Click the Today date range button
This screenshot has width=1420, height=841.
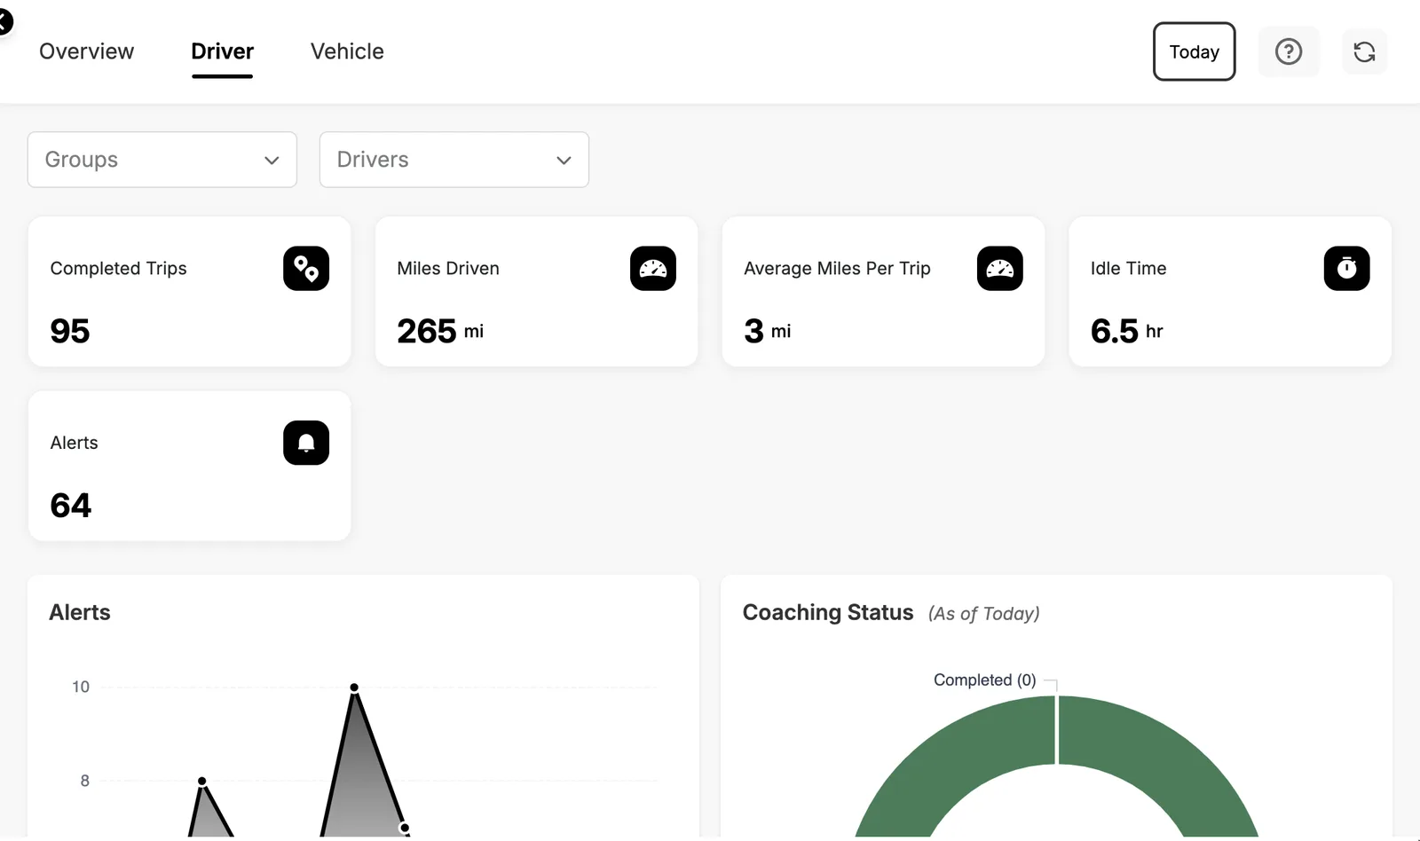(x=1195, y=51)
